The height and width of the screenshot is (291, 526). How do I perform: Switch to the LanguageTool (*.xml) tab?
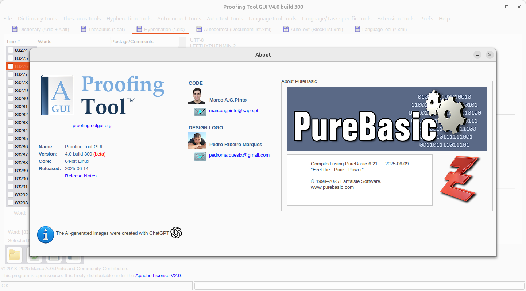[x=380, y=30]
